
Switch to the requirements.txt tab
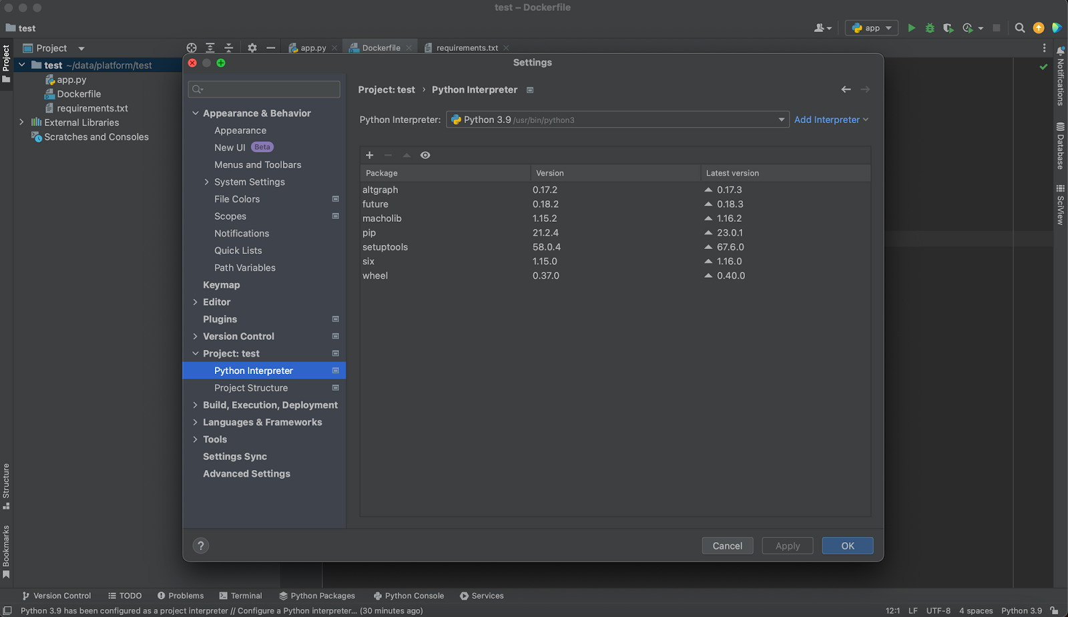(x=467, y=47)
